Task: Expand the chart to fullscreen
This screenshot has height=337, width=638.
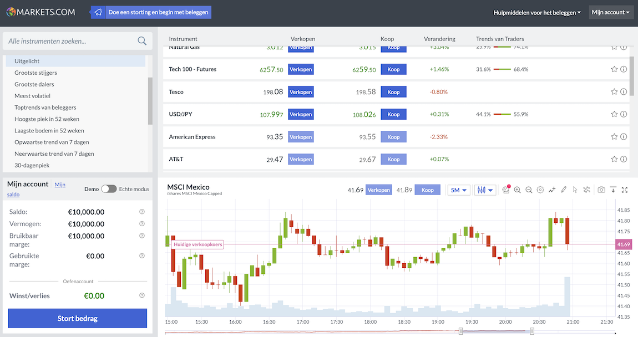Action: [625, 190]
